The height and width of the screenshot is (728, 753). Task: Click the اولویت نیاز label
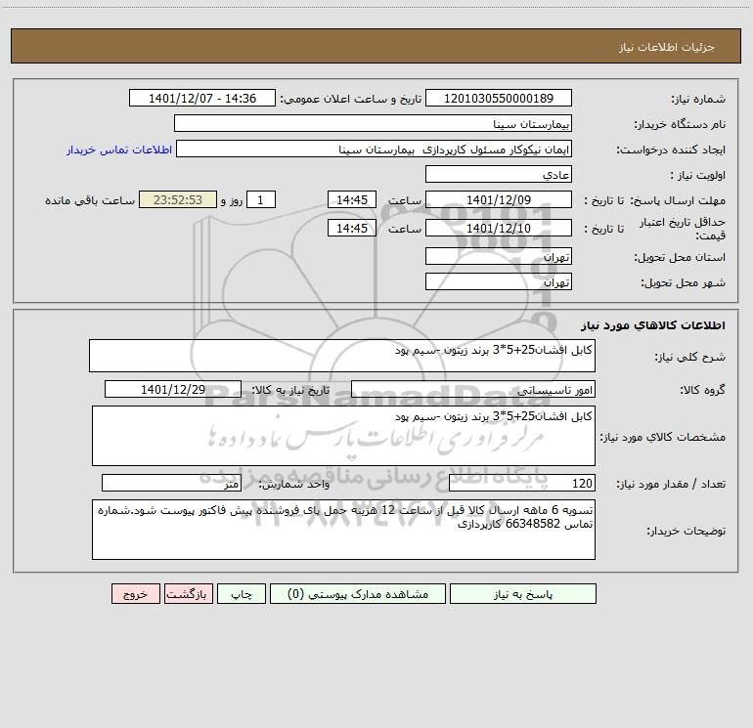click(698, 176)
